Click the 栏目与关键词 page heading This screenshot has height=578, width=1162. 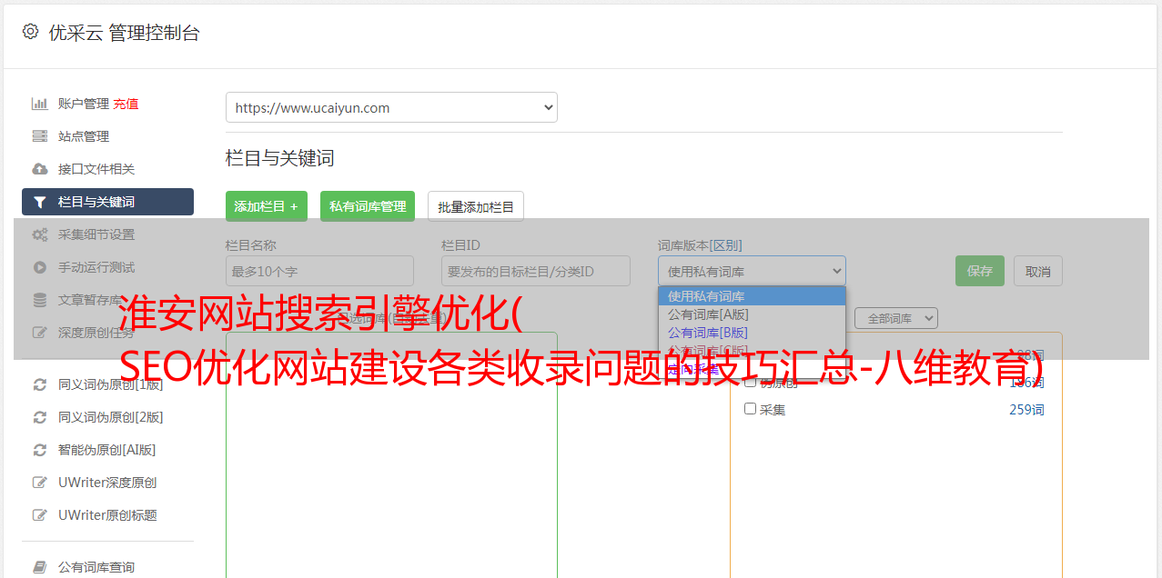coord(280,158)
